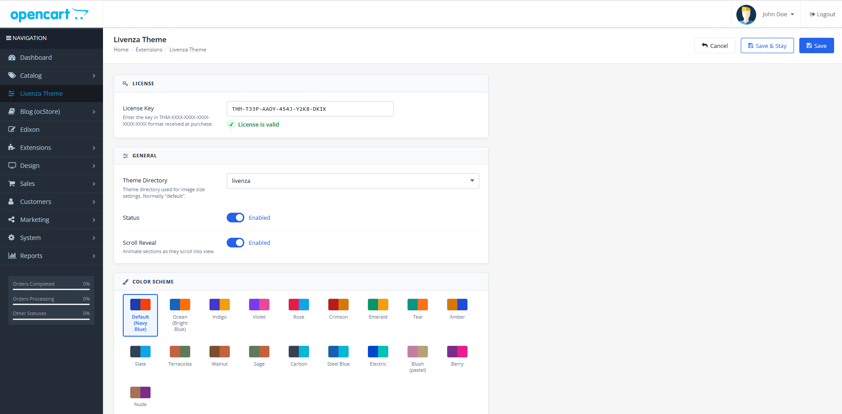Expand the System menu chevron
The image size is (842, 414).
point(94,238)
